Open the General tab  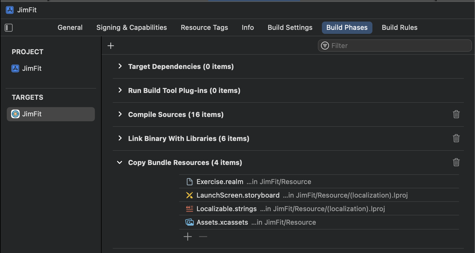click(70, 28)
